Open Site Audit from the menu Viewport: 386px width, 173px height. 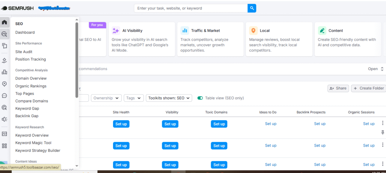pyautogui.click(x=24, y=52)
